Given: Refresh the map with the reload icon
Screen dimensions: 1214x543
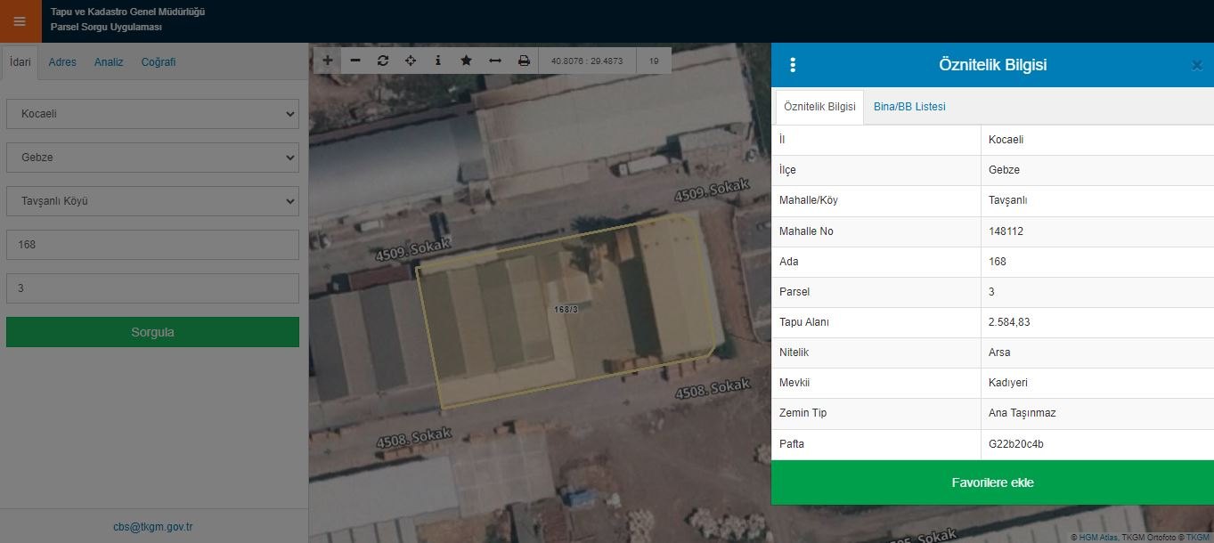Looking at the screenshot, I should tap(383, 61).
